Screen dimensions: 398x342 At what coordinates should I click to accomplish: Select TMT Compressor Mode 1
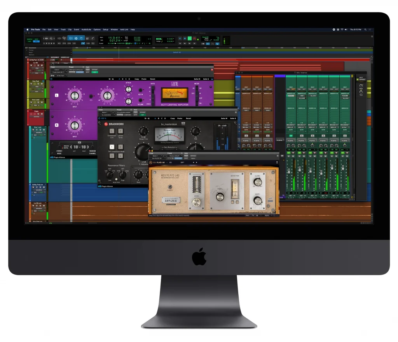tap(112, 147)
